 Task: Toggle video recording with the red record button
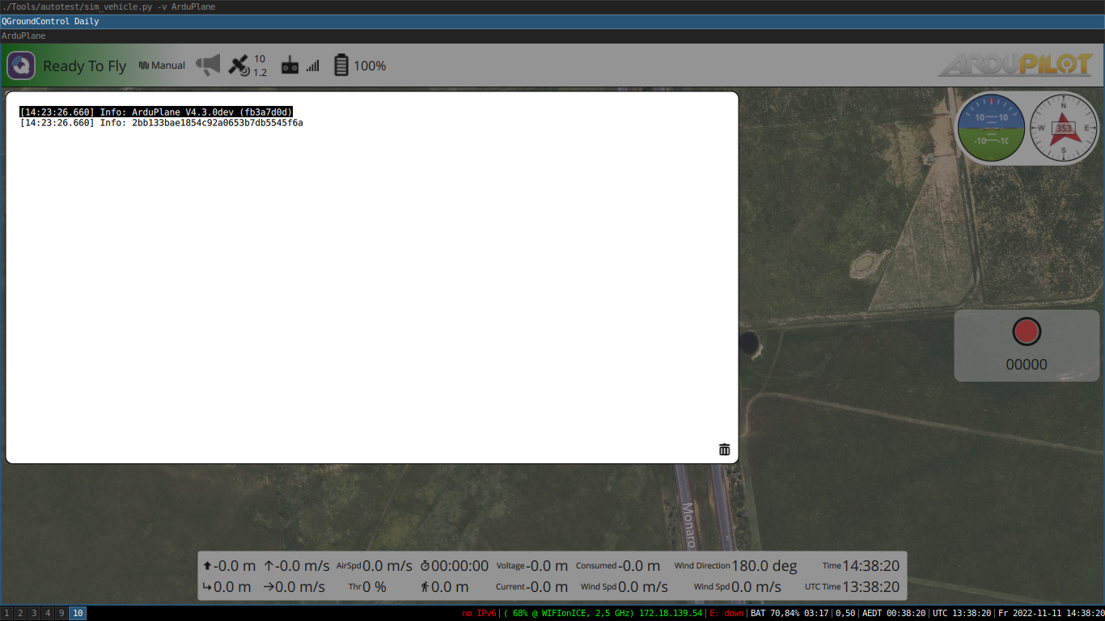1026,331
